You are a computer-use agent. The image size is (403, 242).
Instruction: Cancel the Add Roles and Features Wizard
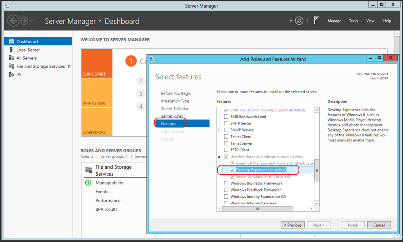tap(379, 225)
